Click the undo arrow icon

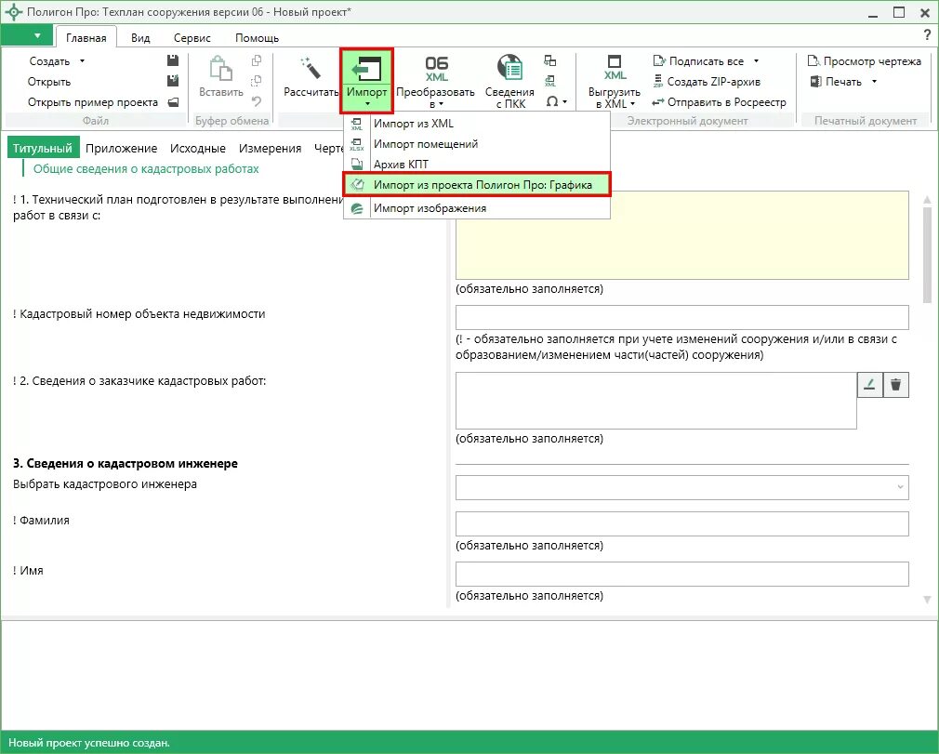[x=257, y=102]
